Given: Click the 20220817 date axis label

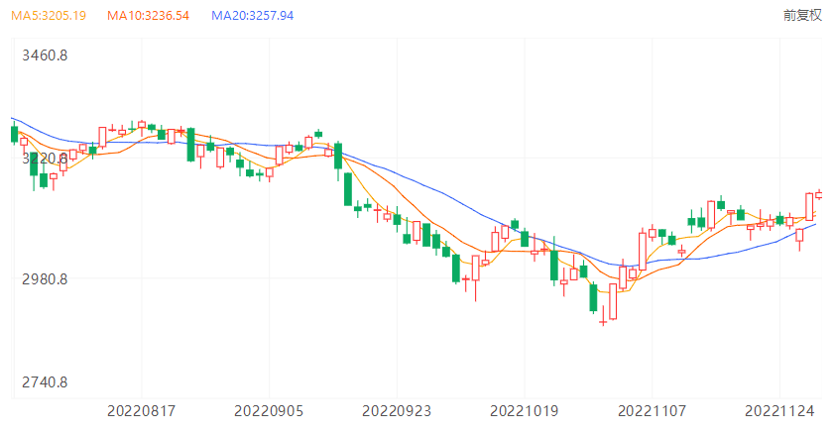Looking at the screenshot, I should tap(141, 409).
